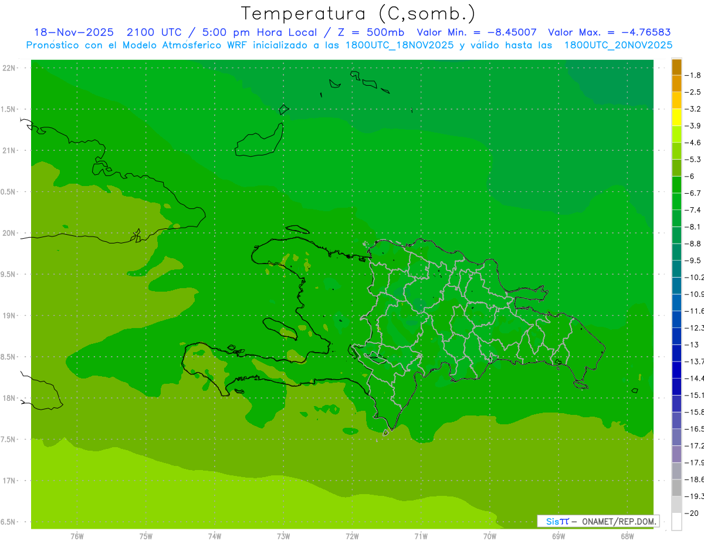This screenshot has width=704, height=544.
Task: Click the 20N latitude axis label
Action: 9,233
